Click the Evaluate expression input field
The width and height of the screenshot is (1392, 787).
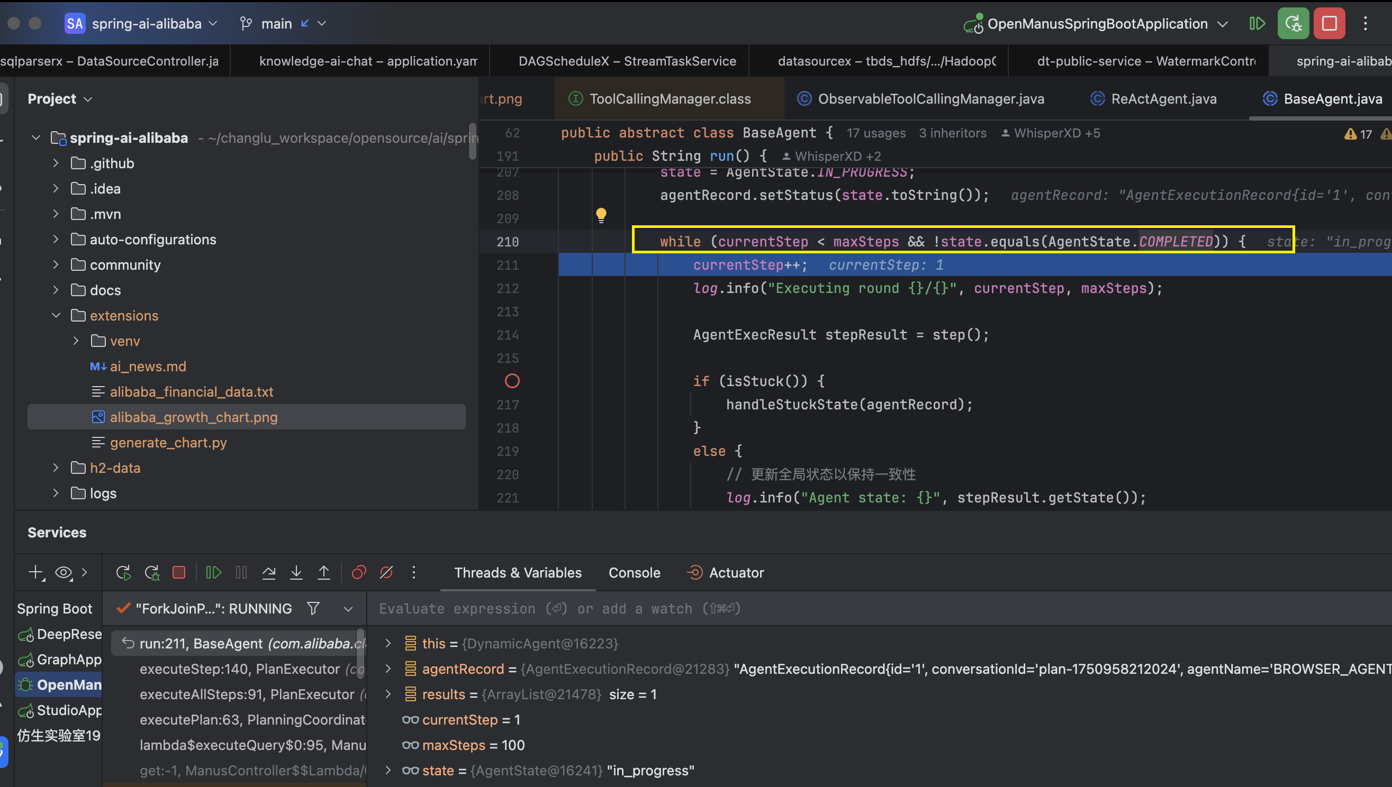[879, 609]
